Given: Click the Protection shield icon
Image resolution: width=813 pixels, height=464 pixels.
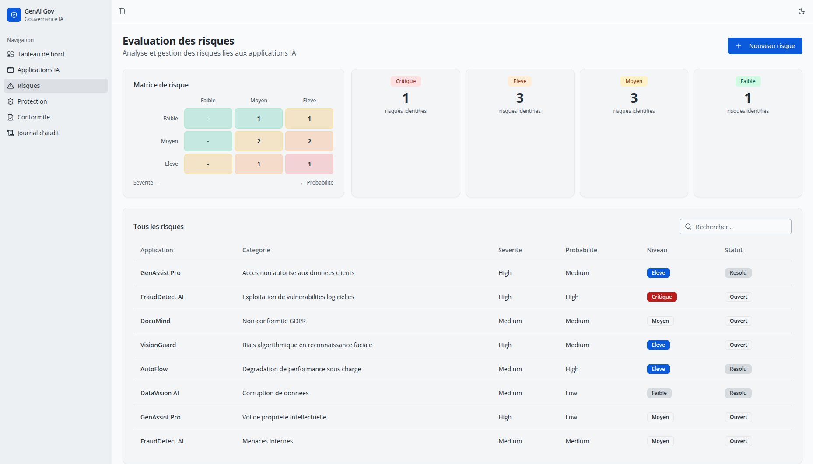Looking at the screenshot, I should 11,101.
